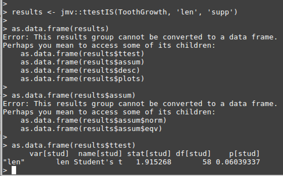Click the first 'Error: This results group' message
The width and height of the screenshot is (283, 176).
click(140, 37)
